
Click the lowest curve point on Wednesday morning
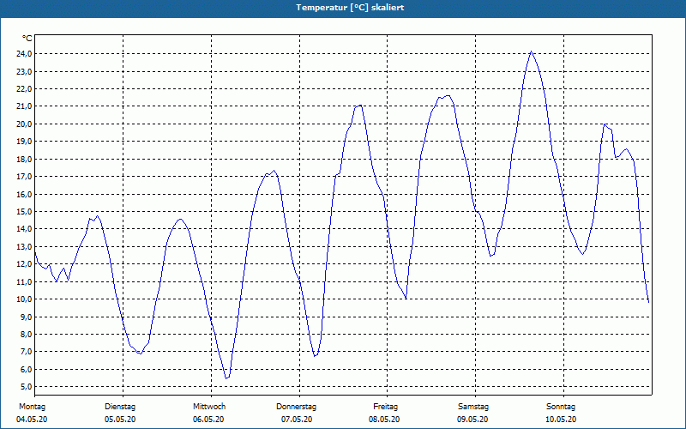226,378
